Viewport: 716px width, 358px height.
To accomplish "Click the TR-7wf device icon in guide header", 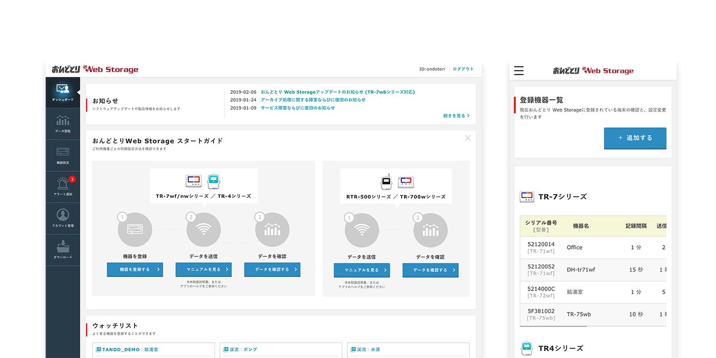I will (x=194, y=181).
